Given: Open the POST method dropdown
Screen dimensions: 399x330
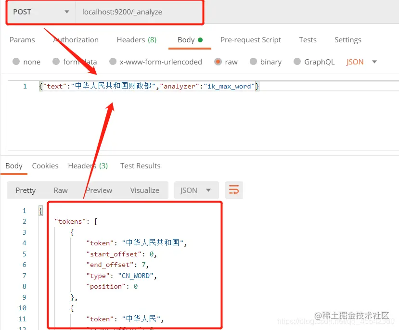Looking at the screenshot, I should tap(41, 12).
